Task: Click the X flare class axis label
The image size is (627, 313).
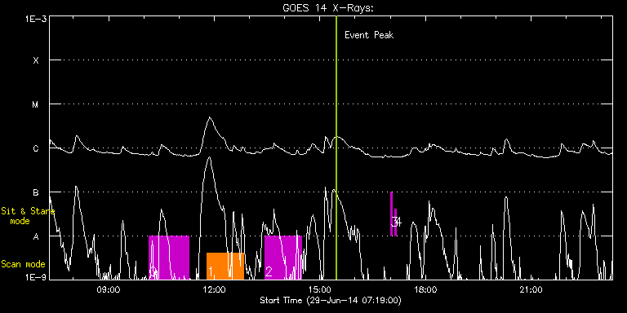Action: (36, 60)
